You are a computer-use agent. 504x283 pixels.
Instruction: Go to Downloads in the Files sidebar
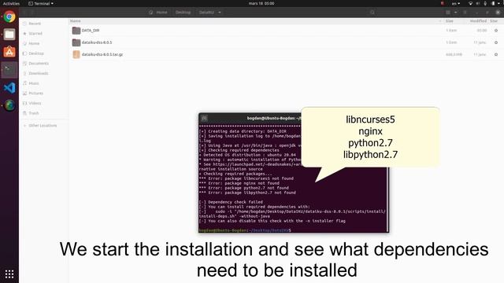click(39, 73)
